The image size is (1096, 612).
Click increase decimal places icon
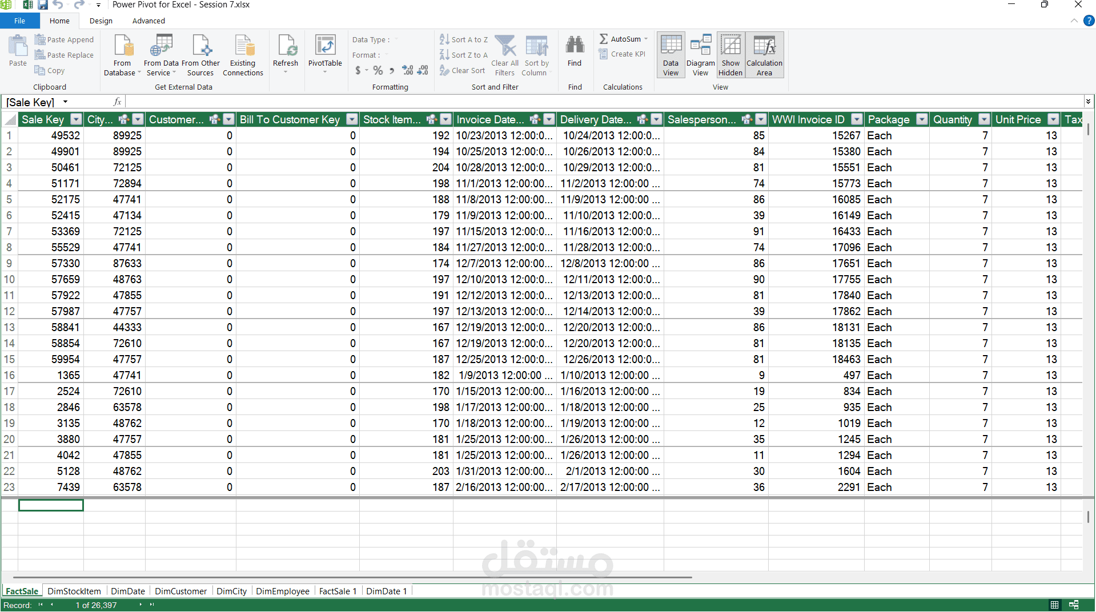pos(408,70)
